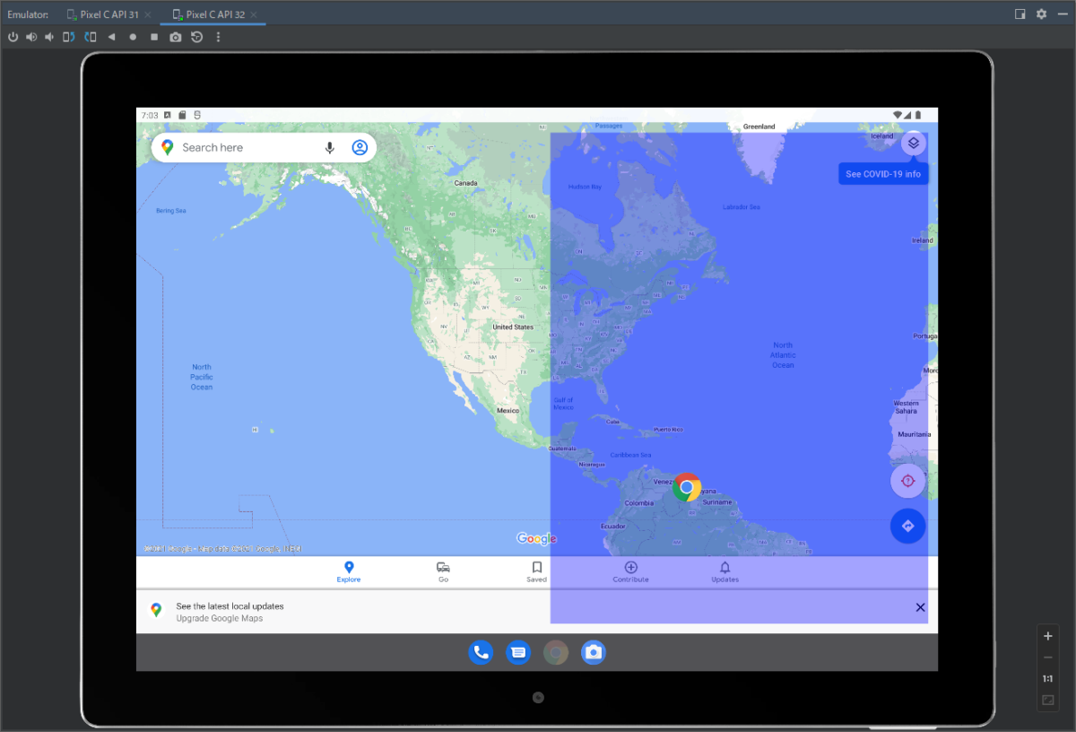Tap the my location compass button
This screenshot has width=1076, height=732.
point(908,482)
